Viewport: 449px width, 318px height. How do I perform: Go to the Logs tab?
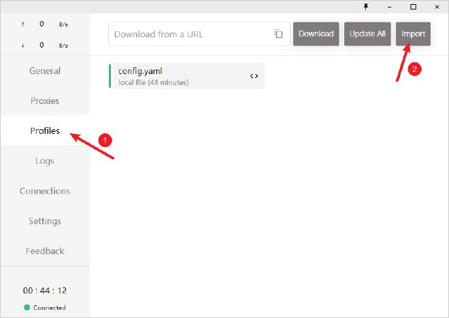45,161
